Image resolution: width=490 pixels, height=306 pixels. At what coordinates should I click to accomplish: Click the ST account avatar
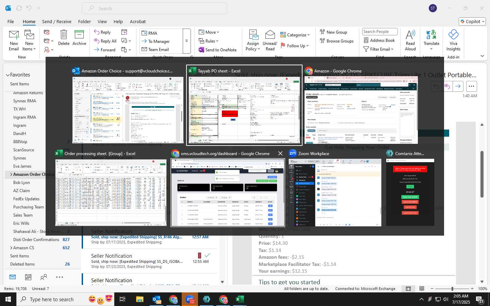coord(433,8)
